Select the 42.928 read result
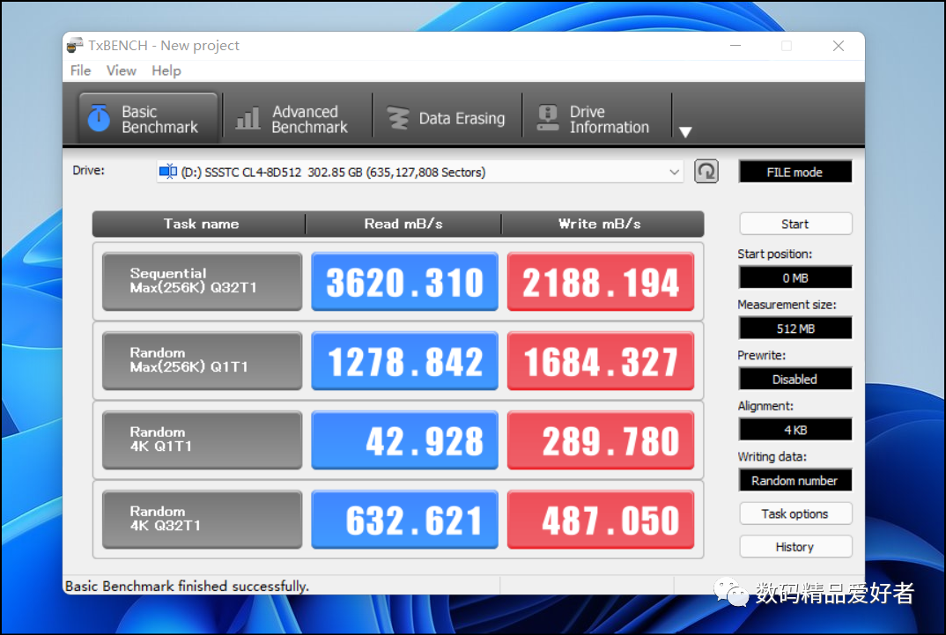The image size is (946, 635). tap(405, 439)
